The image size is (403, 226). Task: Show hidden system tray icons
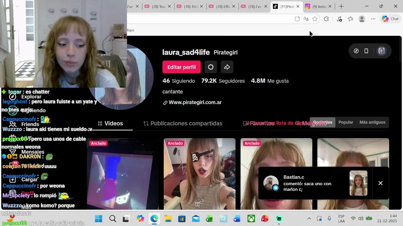pyautogui.click(x=309, y=219)
